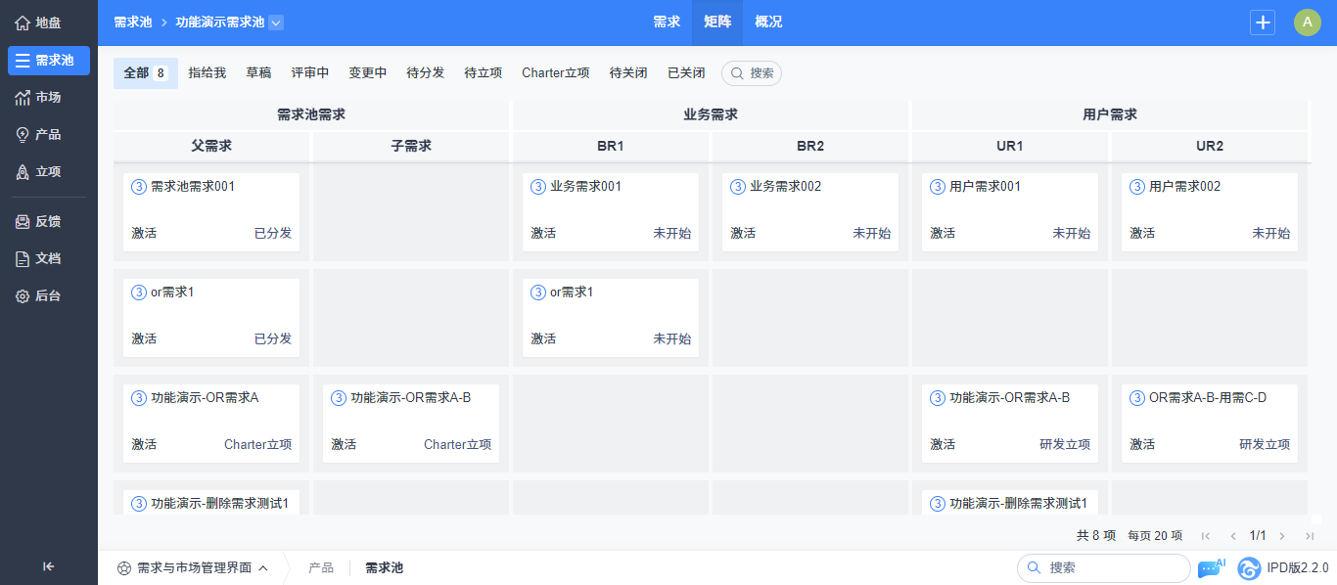Collapse the sidebar with the arrow icon
This screenshot has width=1337, height=585.
coord(48,565)
